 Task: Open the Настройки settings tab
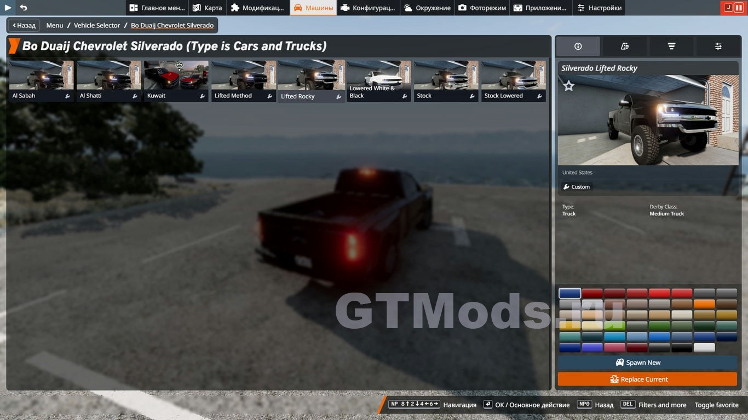coord(599,8)
